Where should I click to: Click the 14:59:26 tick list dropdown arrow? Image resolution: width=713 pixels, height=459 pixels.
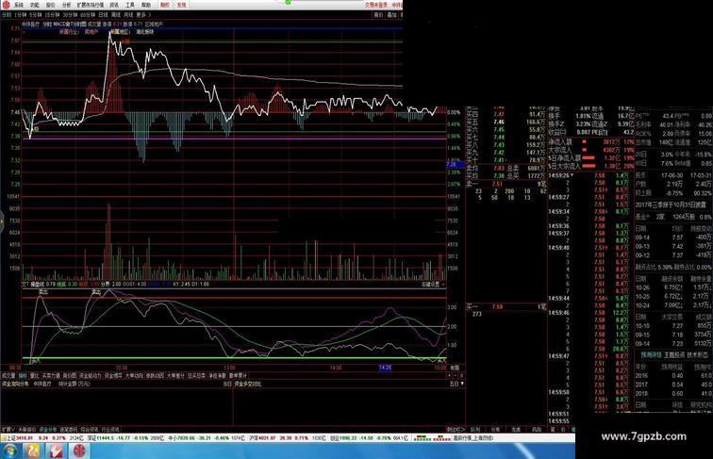(x=572, y=175)
